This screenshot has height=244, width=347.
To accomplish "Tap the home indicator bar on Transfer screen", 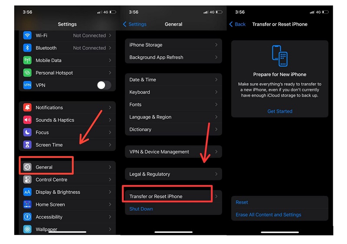I will pos(280,232).
